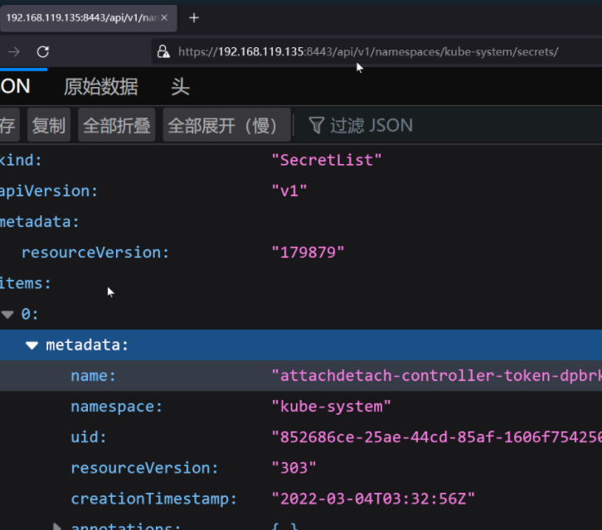Select the top-level metadata key
This screenshot has height=530, width=602.
pyautogui.click(x=40, y=222)
